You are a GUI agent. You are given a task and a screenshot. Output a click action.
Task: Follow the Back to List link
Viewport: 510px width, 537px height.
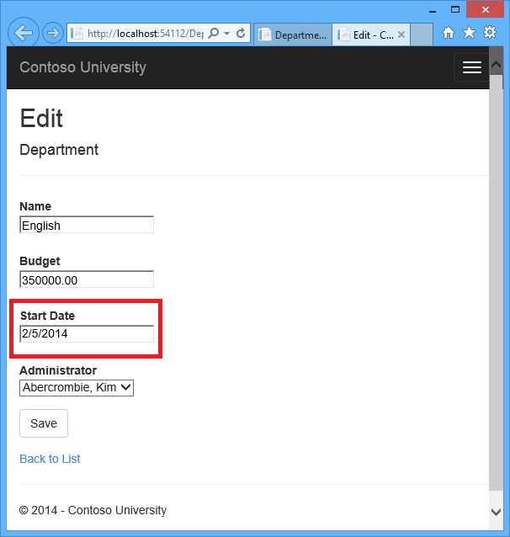[50, 459]
